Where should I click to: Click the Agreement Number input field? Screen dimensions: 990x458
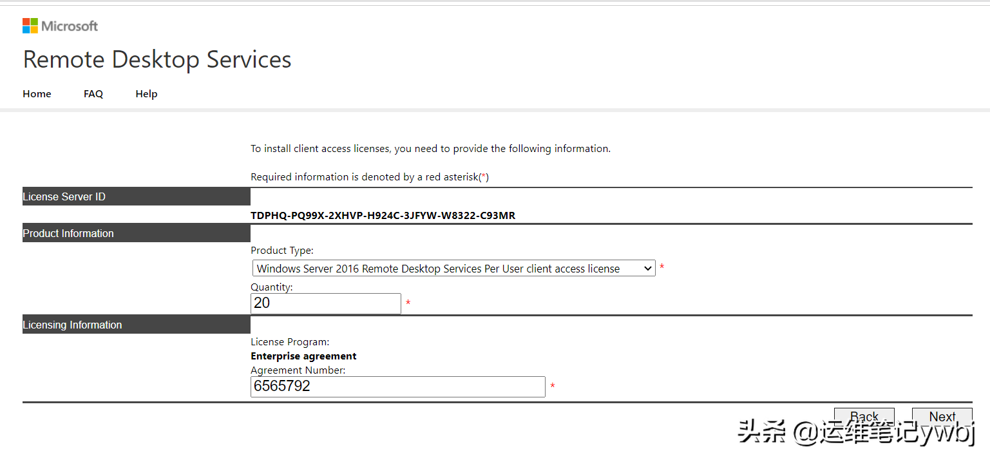click(398, 386)
